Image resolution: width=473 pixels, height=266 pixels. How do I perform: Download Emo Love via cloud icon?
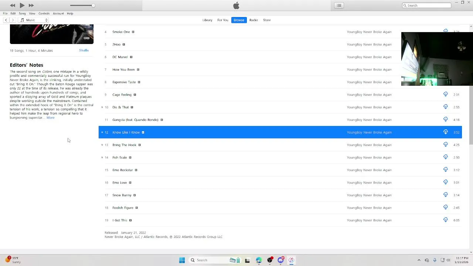coord(445,182)
